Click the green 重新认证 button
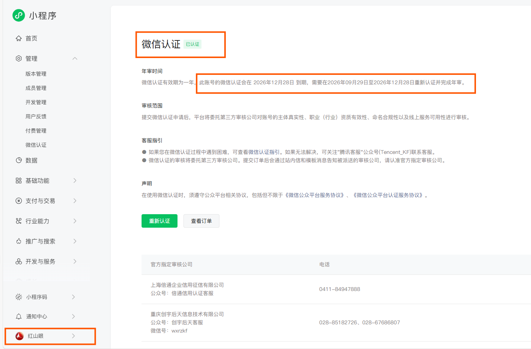 pos(160,221)
